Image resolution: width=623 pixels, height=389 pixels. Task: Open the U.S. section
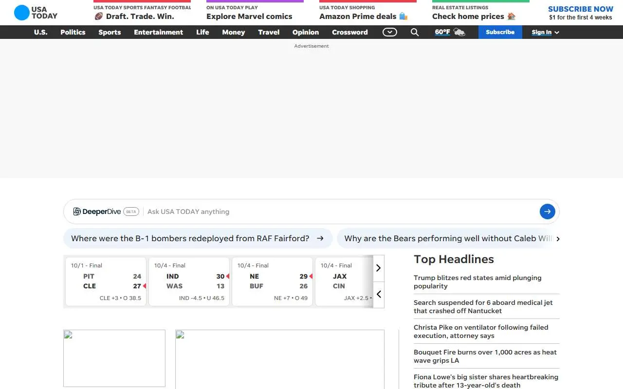click(x=40, y=32)
